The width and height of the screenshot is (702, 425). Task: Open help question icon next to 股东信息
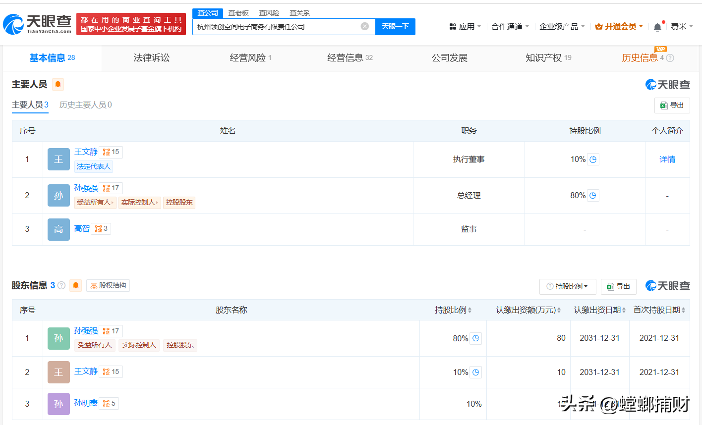point(61,285)
